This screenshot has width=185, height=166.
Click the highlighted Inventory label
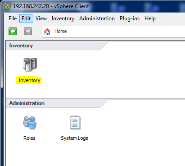click(29, 80)
